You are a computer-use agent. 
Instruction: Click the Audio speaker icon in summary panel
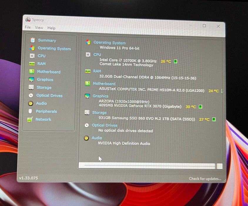[x=86, y=138]
